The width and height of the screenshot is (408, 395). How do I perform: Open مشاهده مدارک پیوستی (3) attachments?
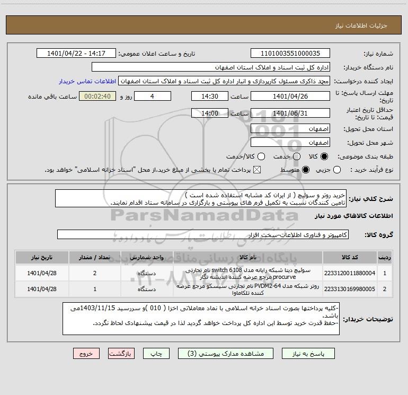tap(226, 353)
